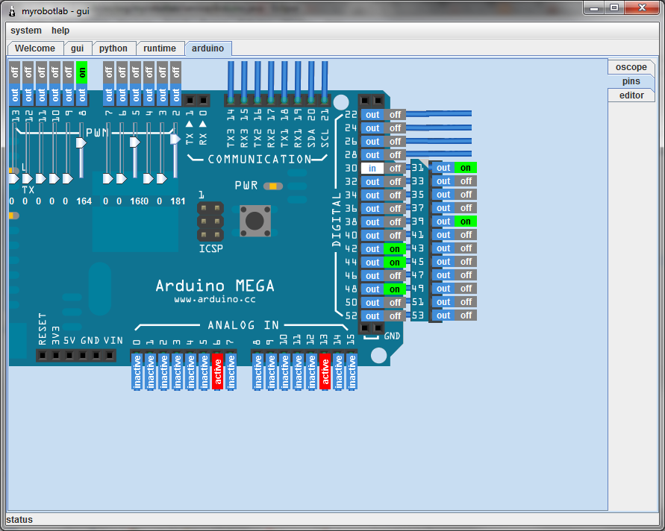Open the system menu
665x531 pixels.
[x=26, y=31]
